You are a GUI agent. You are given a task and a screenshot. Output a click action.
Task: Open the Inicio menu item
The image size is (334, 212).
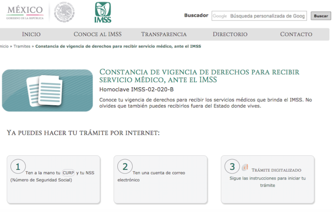click(31, 34)
